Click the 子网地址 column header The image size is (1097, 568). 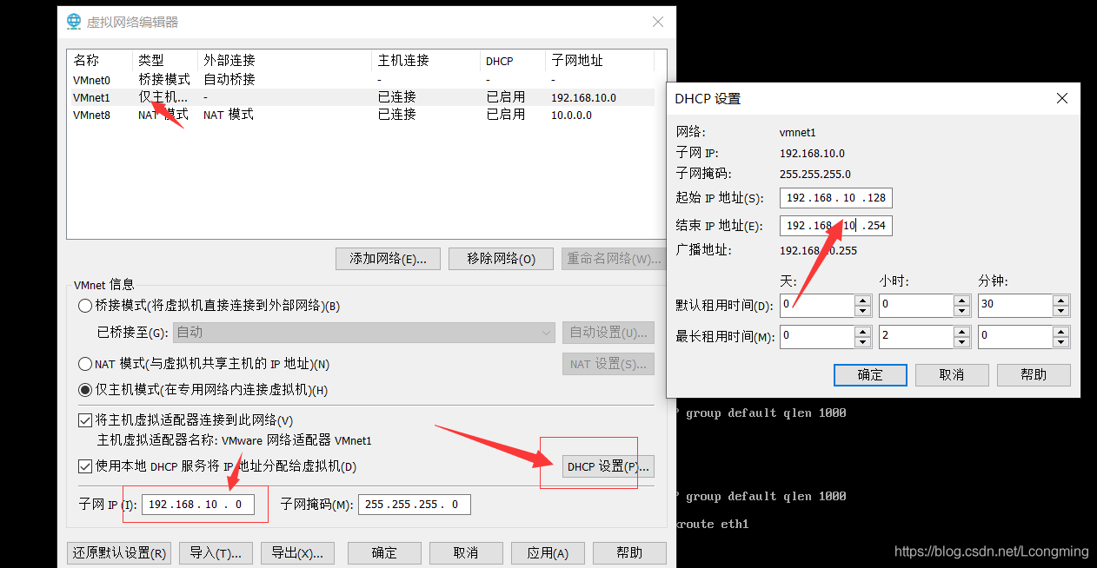600,61
